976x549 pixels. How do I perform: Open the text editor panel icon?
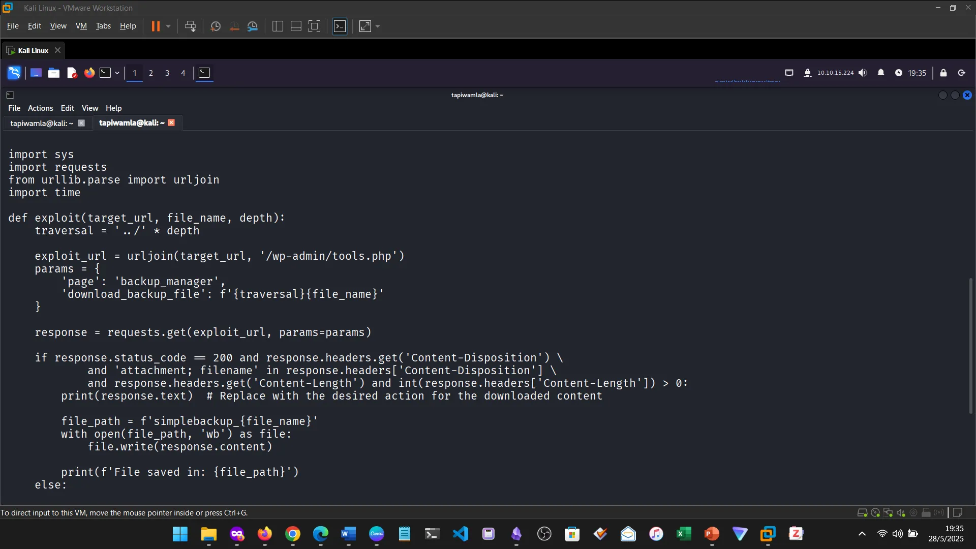pyautogui.click(x=71, y=73)
